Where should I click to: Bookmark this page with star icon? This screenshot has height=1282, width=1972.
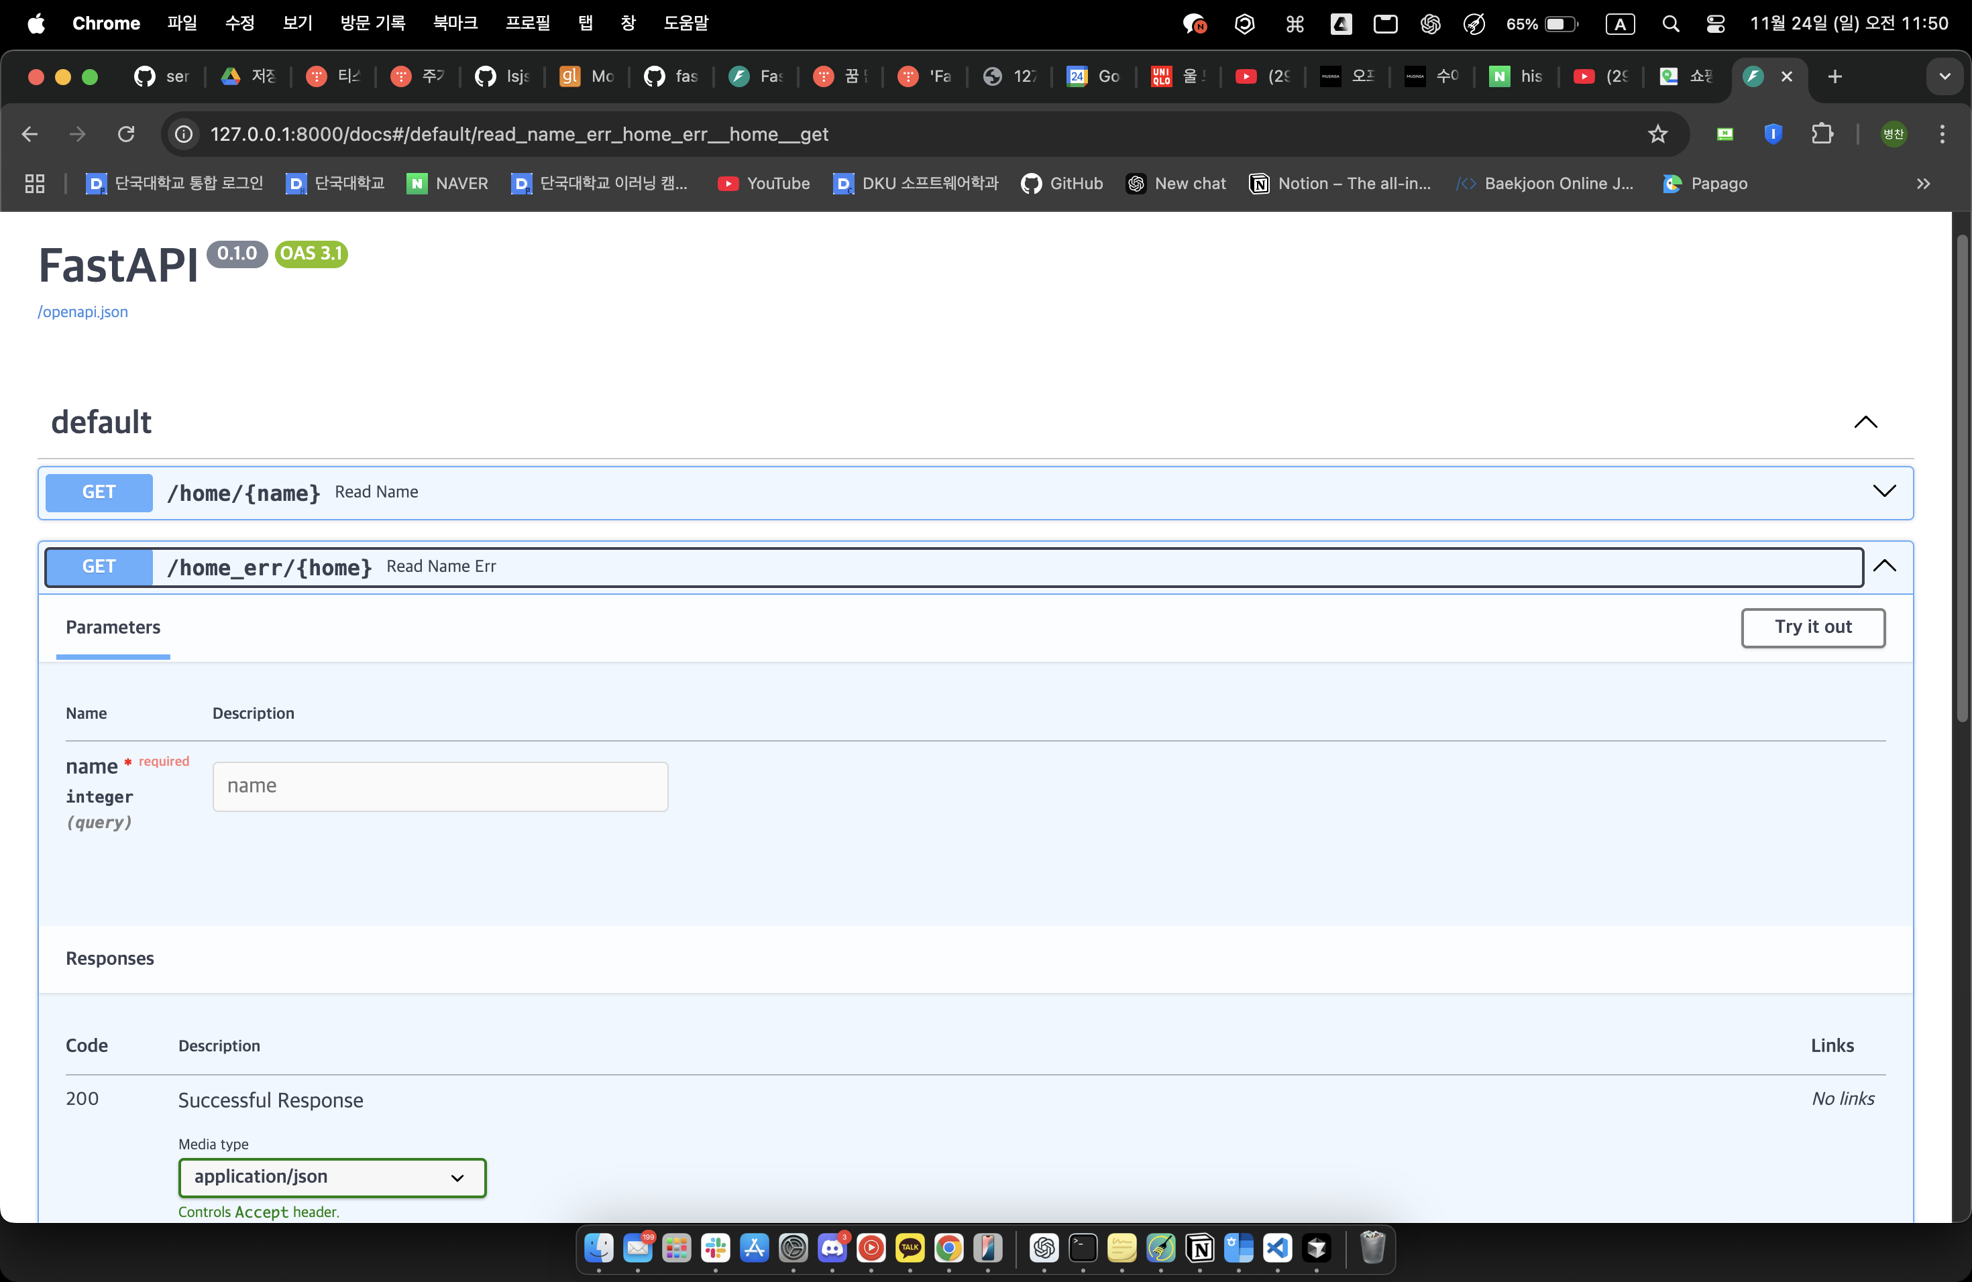1657,134
